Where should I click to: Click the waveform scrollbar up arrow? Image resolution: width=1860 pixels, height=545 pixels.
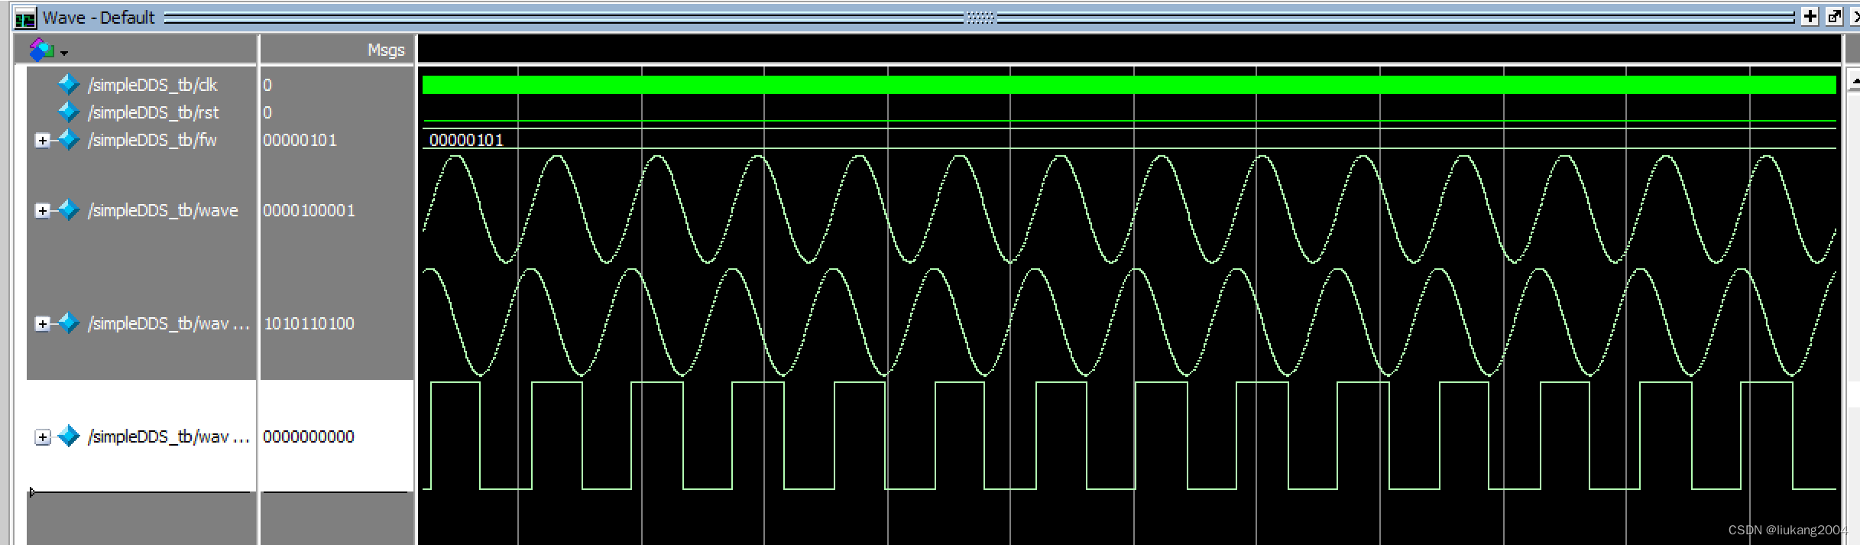pos(1853,79)
